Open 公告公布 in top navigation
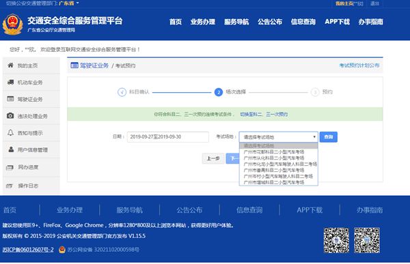Screen dimensions: 410x264 pos(270,22)
